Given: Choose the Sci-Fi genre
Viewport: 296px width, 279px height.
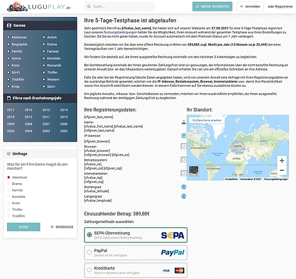Looking at the screenshot, I should point(16,72).
